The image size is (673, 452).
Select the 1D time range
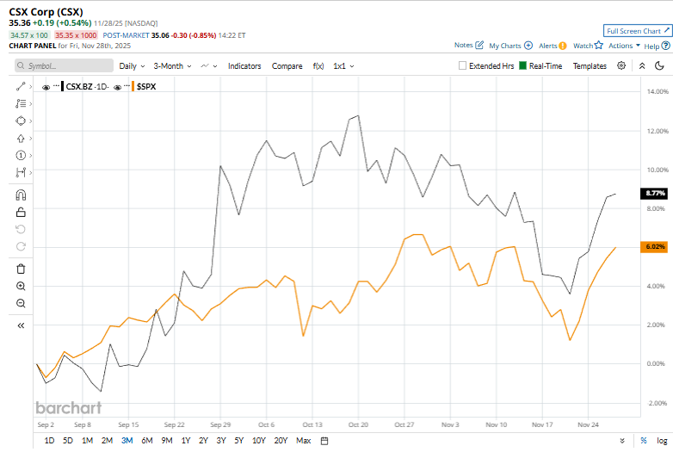coord(49,441)
